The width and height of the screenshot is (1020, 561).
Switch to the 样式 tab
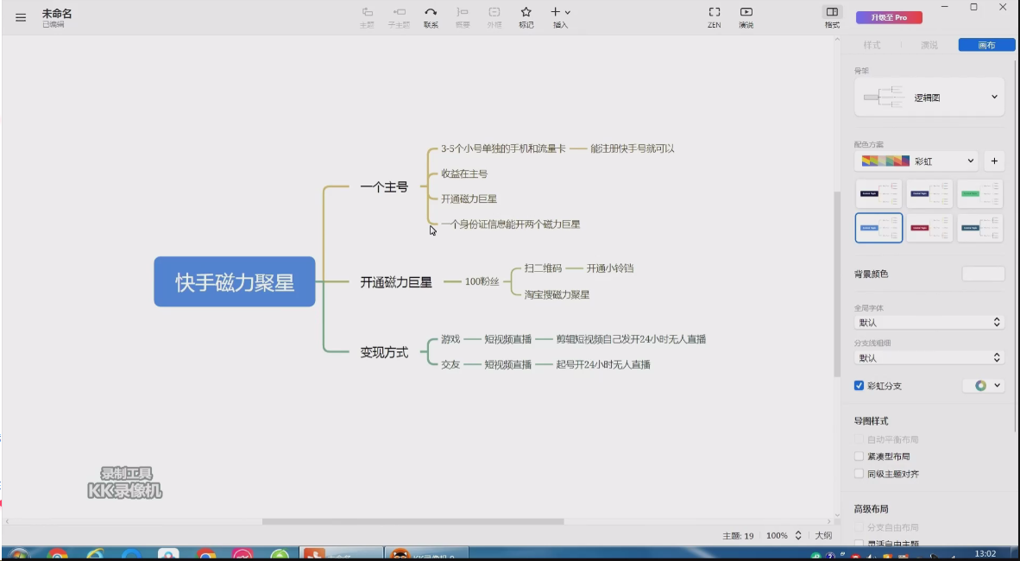872,45
